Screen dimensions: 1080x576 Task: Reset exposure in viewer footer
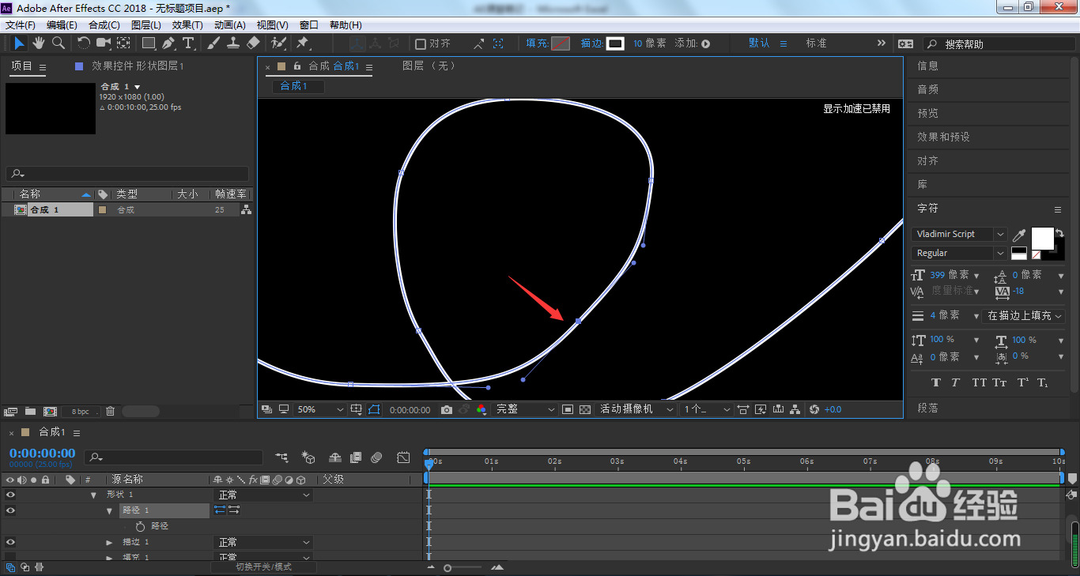click(x=814, y=409)
